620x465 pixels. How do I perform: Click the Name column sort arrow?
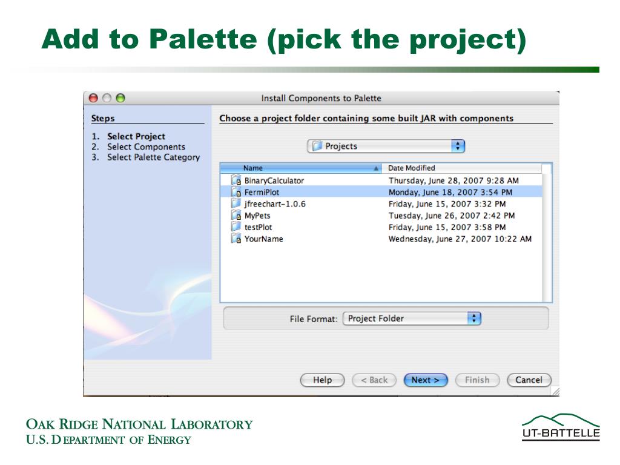[376, 168]
